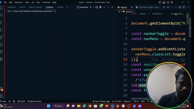Open terminal panel more actions ellipsis
Viewport: 194px width, 109px height.
(x=104, y=7)
